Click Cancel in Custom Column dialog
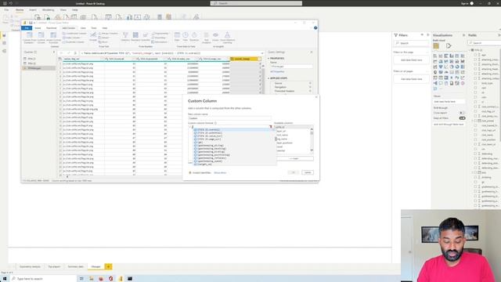The width and height of the screenshot is (501, 282). click(x=308, y=172)
